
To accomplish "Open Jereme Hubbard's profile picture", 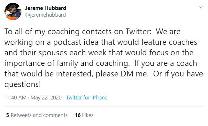I will coord(13,12).
